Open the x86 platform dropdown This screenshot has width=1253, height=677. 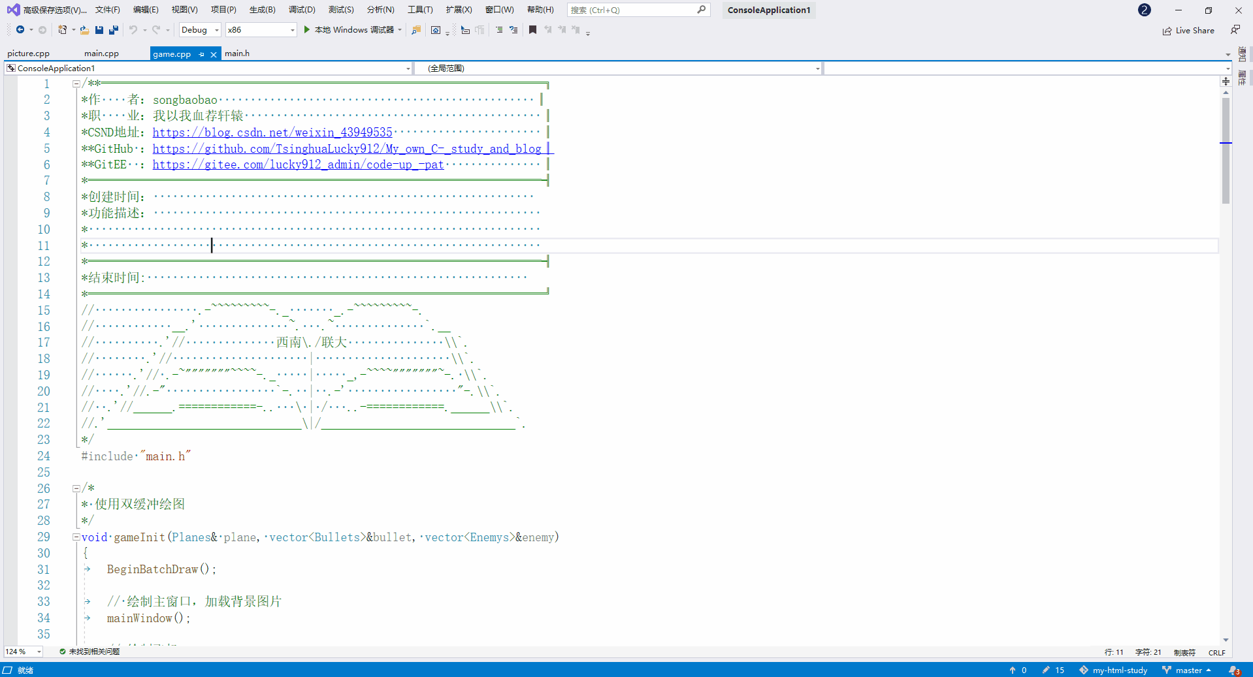(x=261, y=30)
